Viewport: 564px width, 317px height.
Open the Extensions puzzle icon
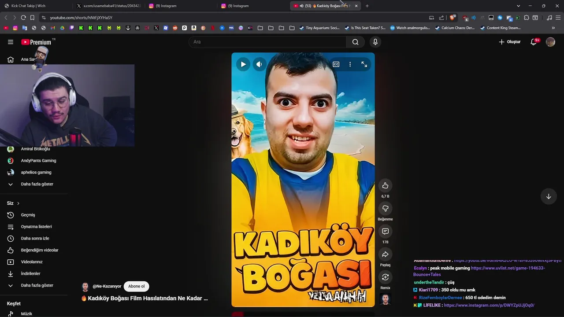[526, 18]
